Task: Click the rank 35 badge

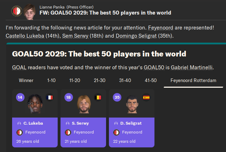Action: 117,97
